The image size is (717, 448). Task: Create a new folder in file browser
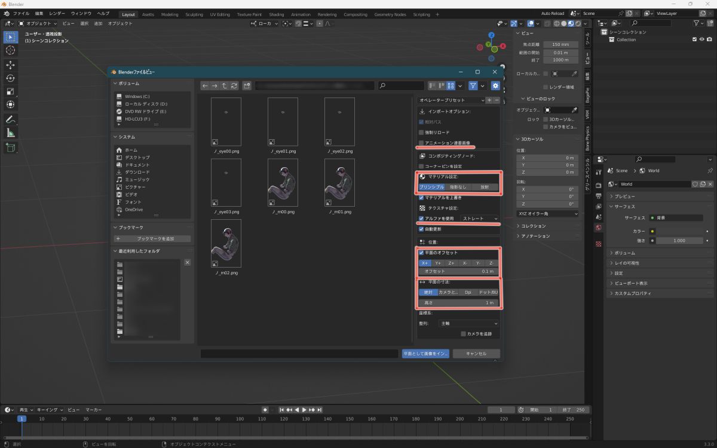[x=247, y=86]
